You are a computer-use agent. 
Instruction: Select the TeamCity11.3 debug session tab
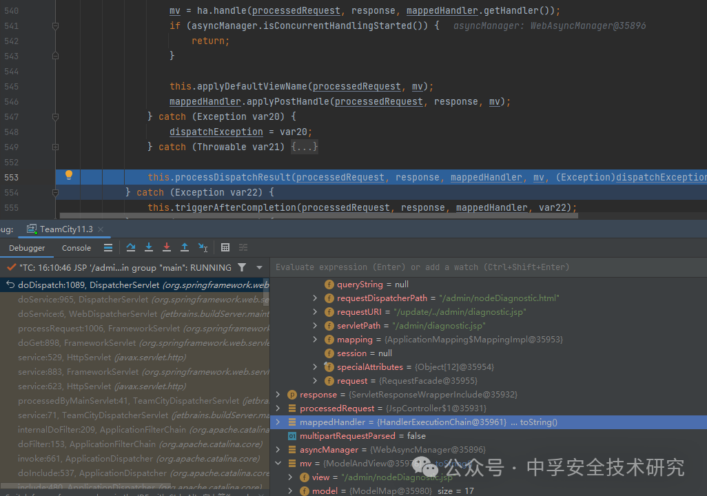click(66, 229)
